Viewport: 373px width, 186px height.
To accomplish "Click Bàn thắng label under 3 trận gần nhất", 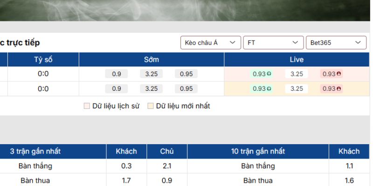I will 35,166.
